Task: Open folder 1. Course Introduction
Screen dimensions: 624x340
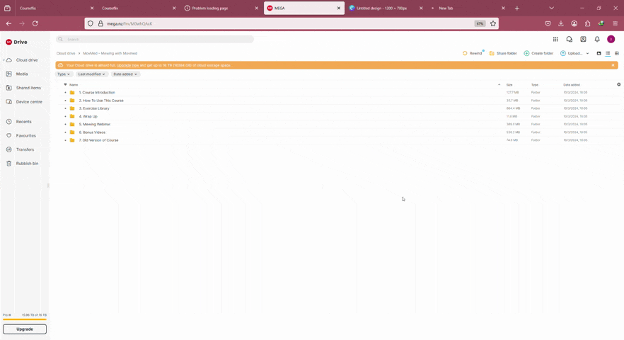Action: (x=97, y=93)
